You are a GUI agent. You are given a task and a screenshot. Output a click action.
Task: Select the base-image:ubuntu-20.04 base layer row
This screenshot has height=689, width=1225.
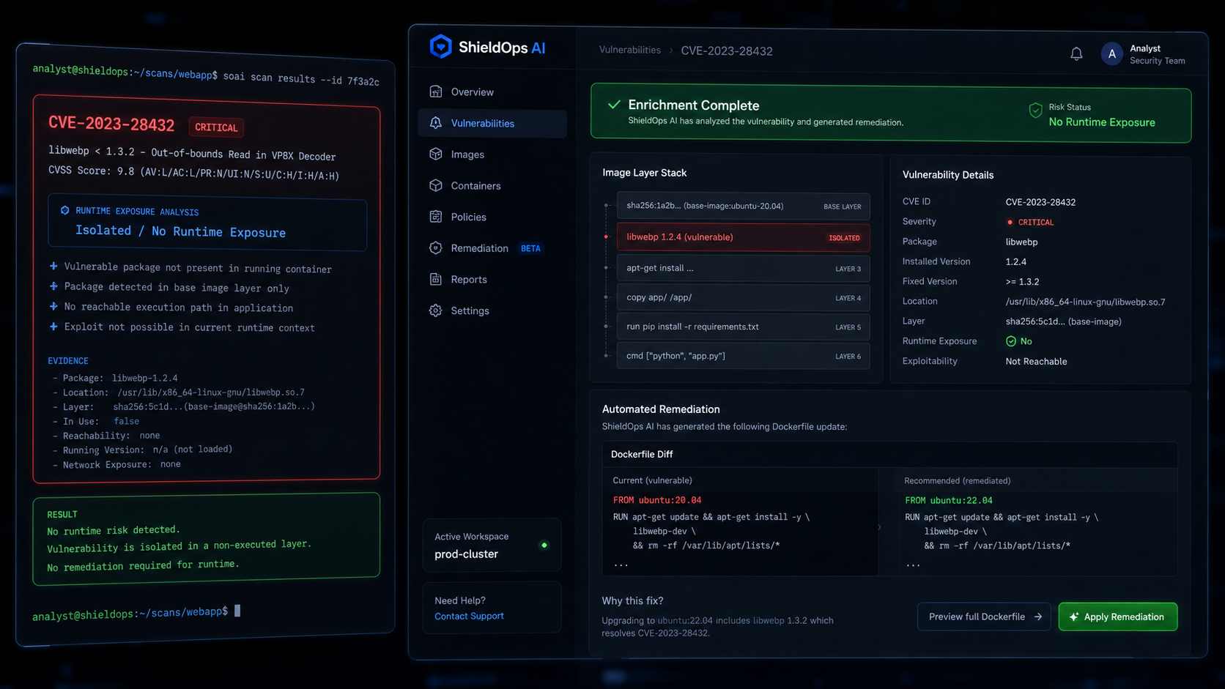click(743, 206)
